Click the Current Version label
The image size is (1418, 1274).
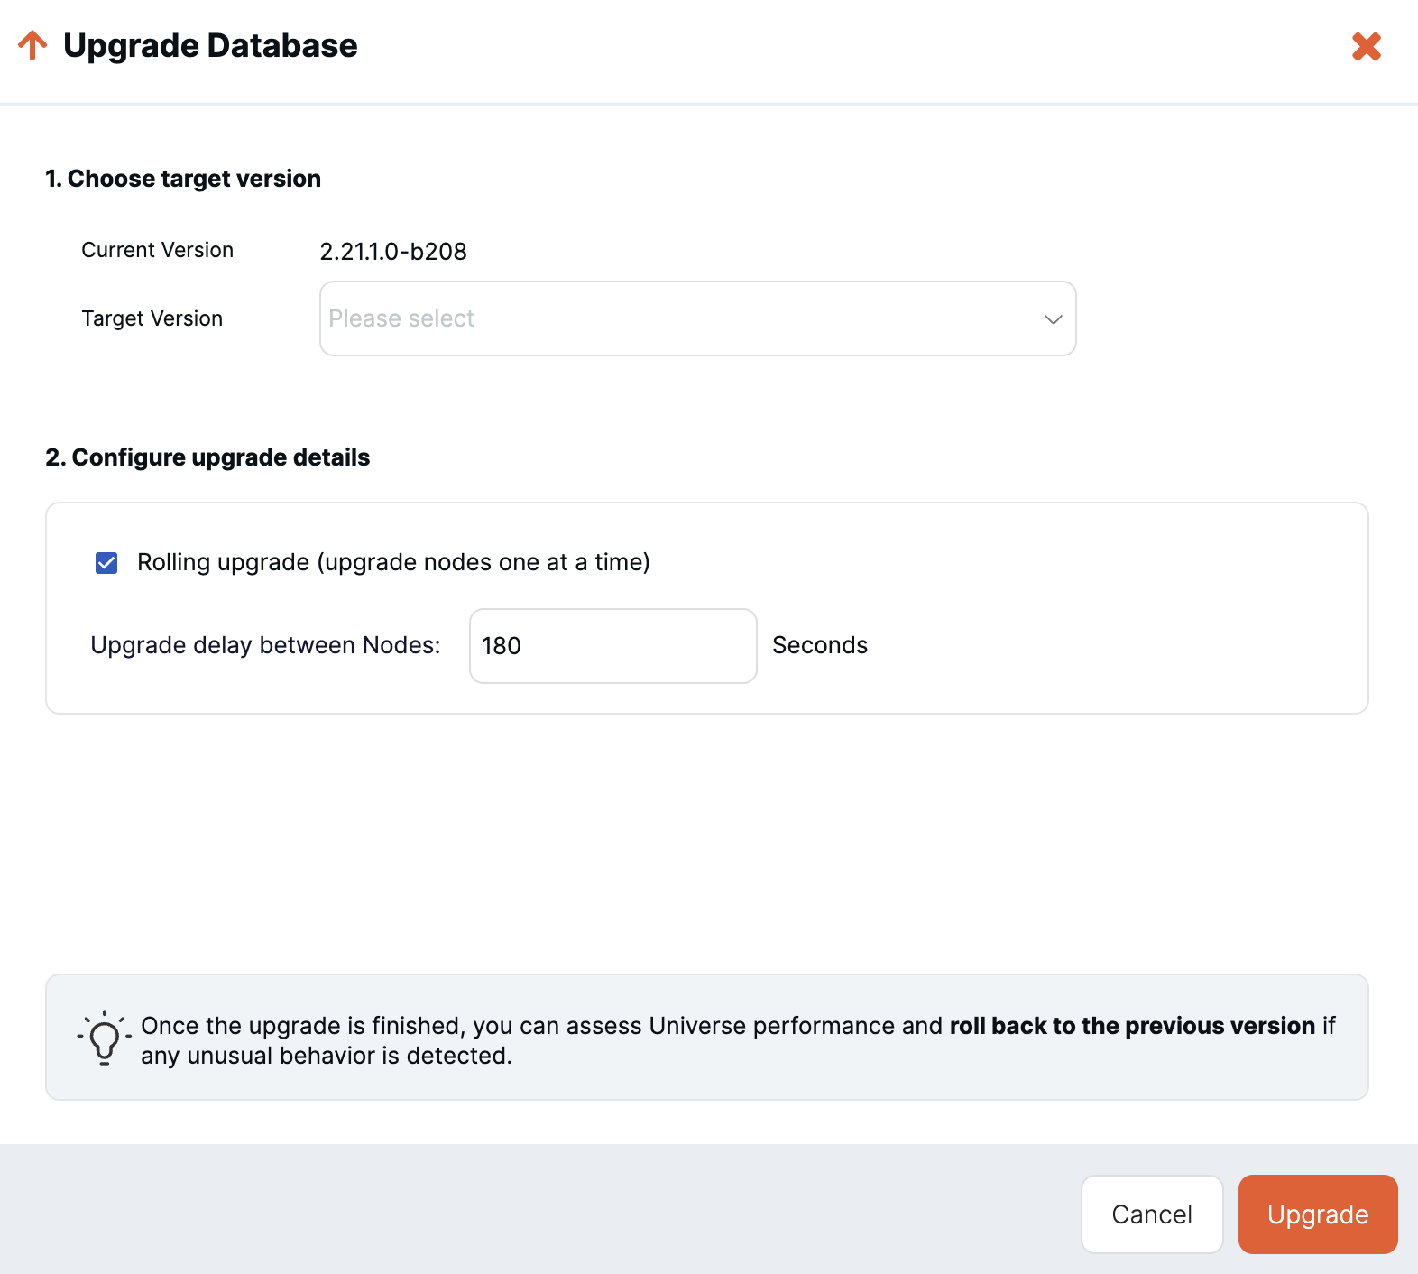pyautogui.click(x=157, y=250)
